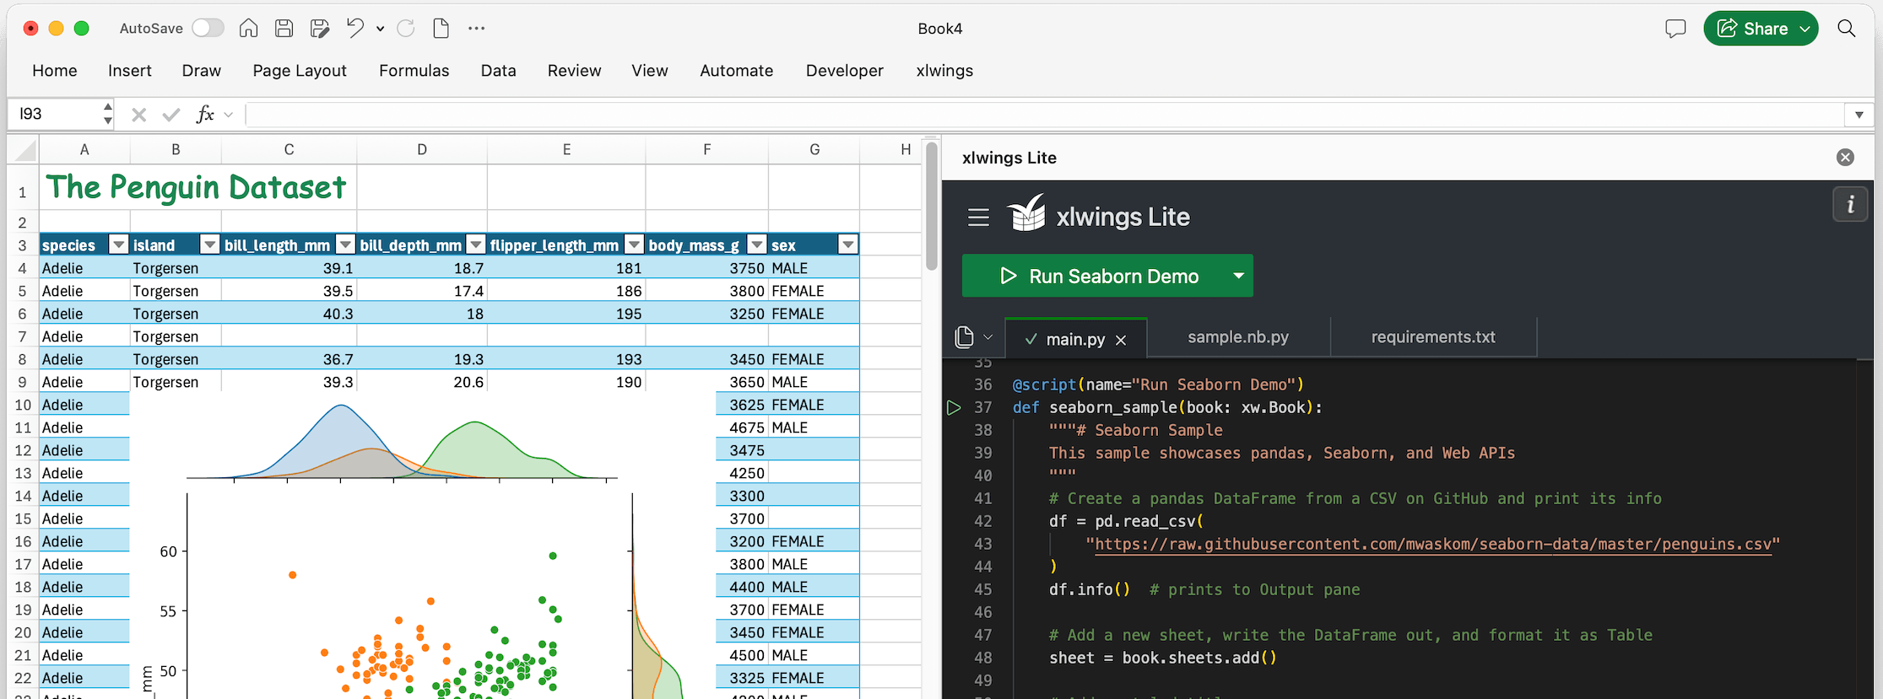Close the xlwings Lite task pane

click(x=1846, y=158)
